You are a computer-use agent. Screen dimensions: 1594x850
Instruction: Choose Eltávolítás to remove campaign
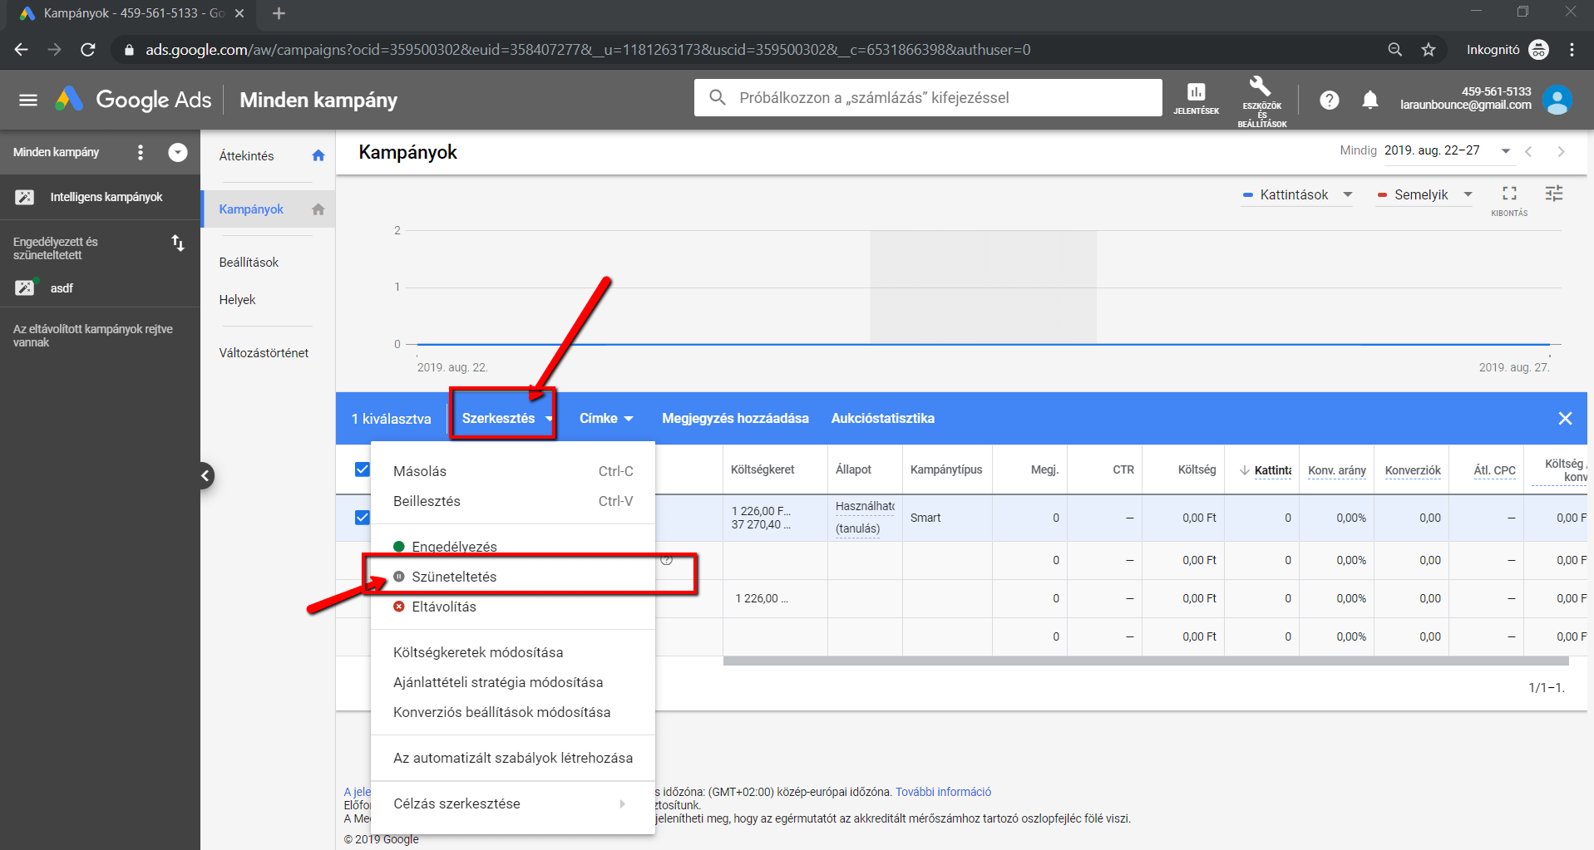tap(512, 607)
